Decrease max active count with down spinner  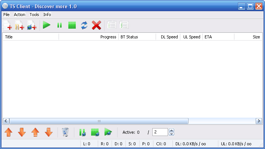(x=172, y=134)
